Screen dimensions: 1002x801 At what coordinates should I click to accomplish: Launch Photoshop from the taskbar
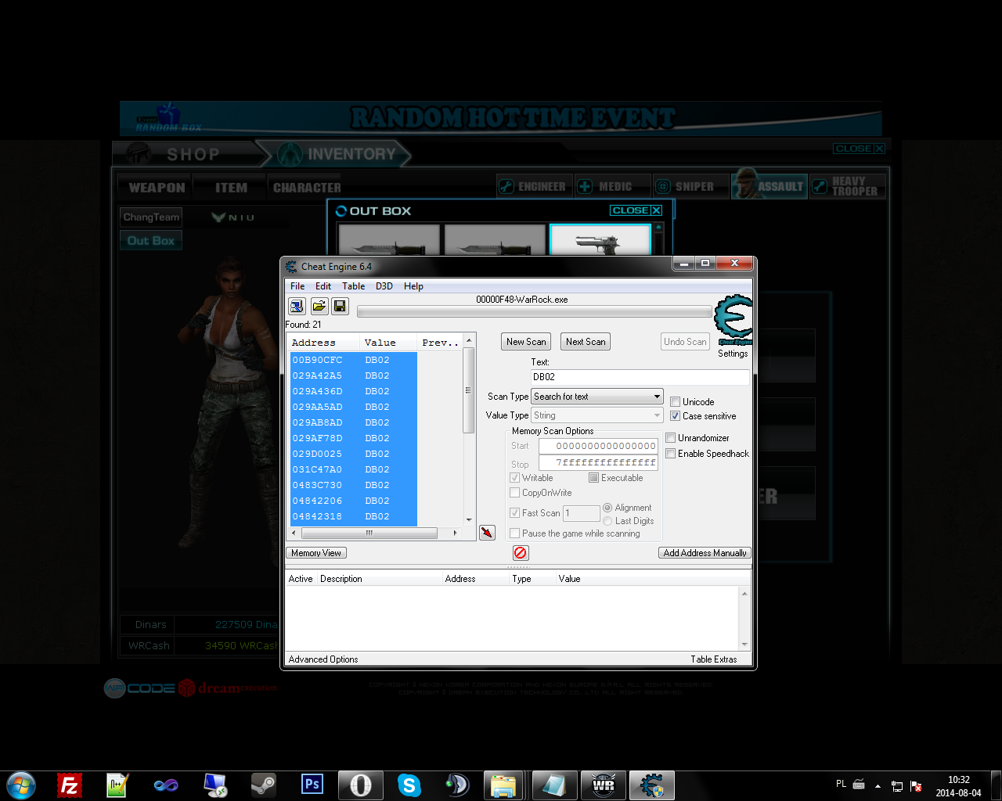tap(312, 784)
